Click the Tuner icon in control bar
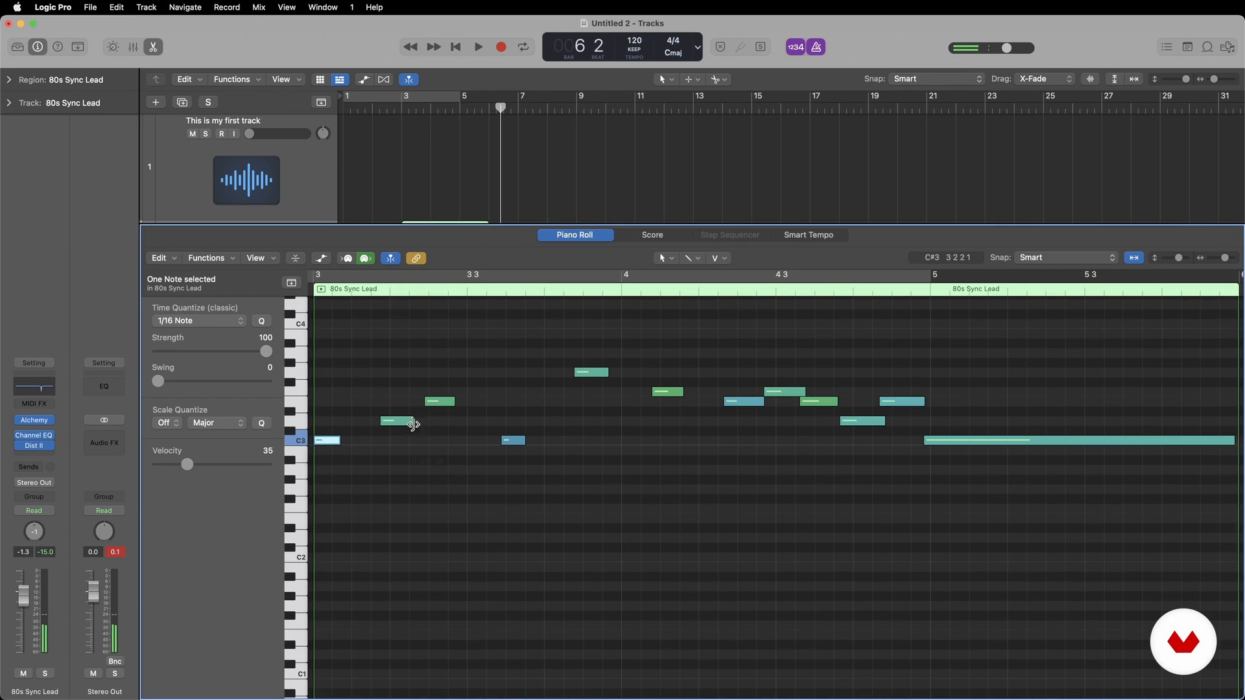This screenshot has width=1245, height=700. pyautogui.click(x=741, y=47)
